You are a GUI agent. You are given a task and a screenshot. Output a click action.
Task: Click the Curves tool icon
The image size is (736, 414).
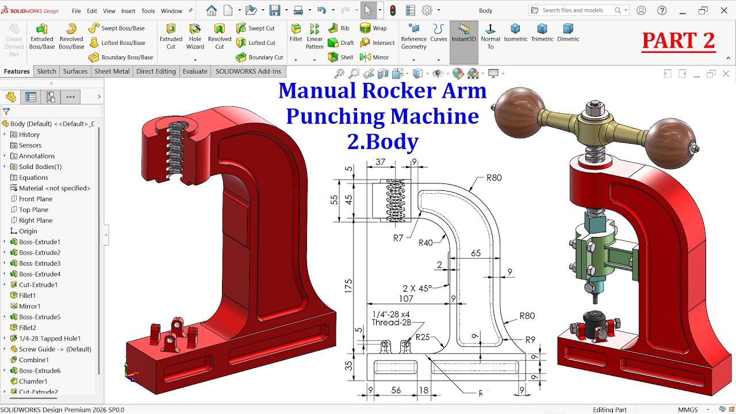(x=439, y=33)
